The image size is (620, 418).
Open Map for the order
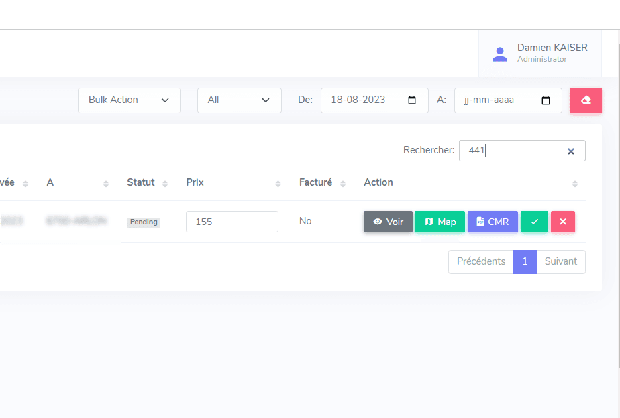coord(440,222)
